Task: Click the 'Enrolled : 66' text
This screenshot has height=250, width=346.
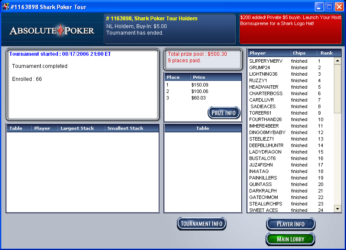Action: [27, 79]
